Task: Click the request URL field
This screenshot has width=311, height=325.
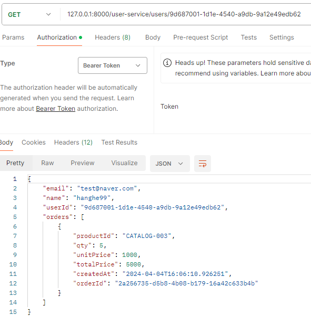Action: [184, 14]
